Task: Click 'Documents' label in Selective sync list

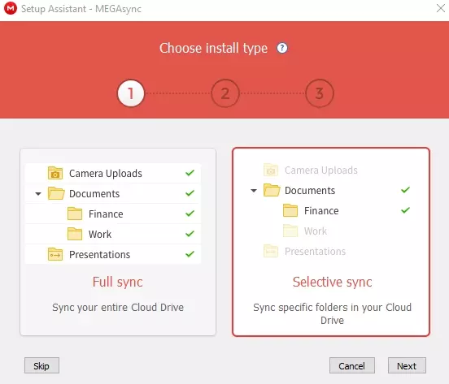Action: click(310, 191)
